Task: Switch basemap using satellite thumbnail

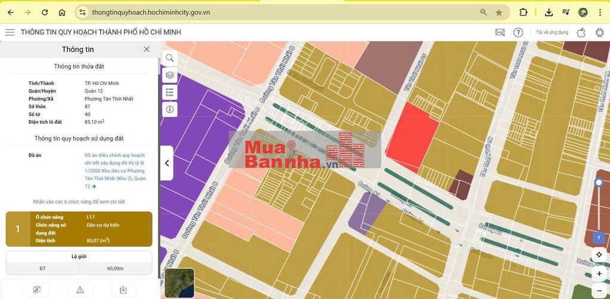Action: 179,283
